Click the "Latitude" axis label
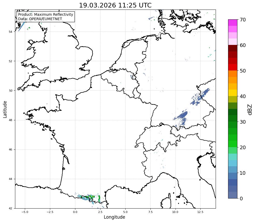Screen dimensions: 255x222 pos(5,109)
